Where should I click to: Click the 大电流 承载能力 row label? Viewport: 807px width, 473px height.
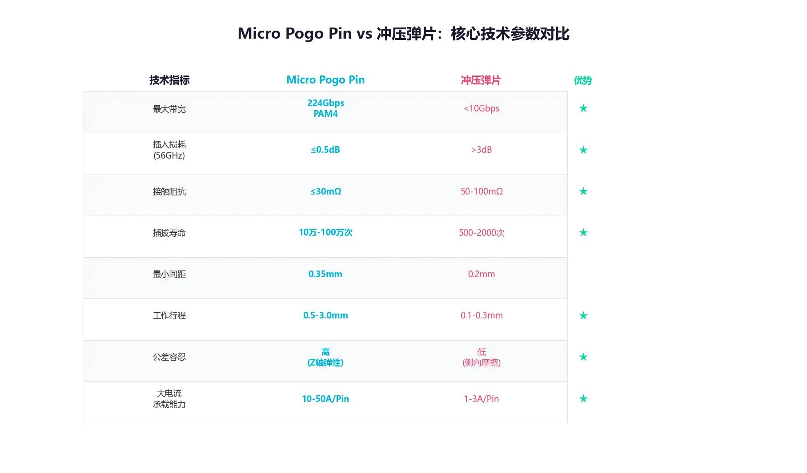[x=169, y=399]
